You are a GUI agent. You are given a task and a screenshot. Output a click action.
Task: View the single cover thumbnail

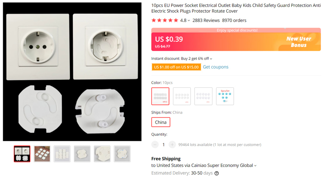coord(82,154)
